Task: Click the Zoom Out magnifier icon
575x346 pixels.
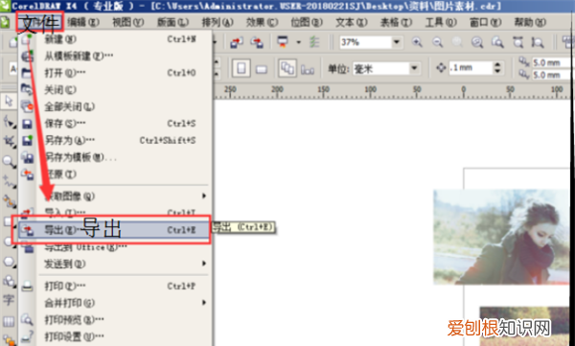Action: [x=437, y=42]
